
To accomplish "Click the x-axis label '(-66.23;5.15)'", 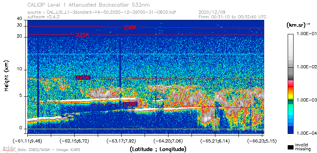I will [262, 141].
